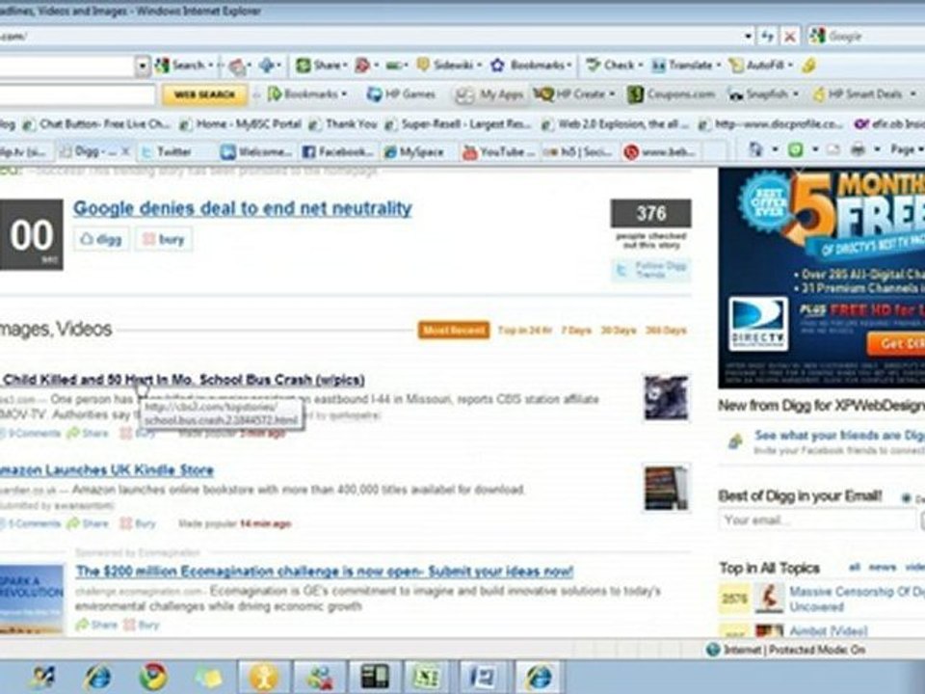The width and height of the screenshot is (925, 694).
Task: Click the printer icon in command bar
Action: [858, 150]
